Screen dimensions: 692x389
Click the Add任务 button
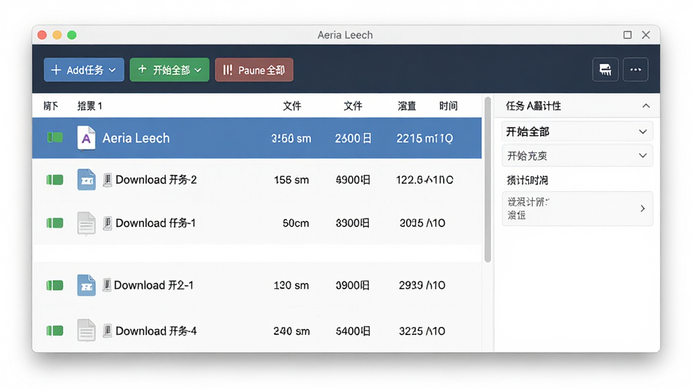84,70
